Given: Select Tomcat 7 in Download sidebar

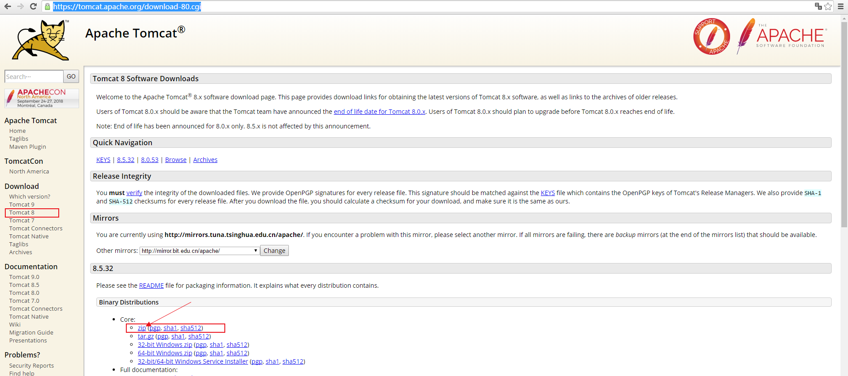Looking at the screenshot, I should tap(22, 220).
